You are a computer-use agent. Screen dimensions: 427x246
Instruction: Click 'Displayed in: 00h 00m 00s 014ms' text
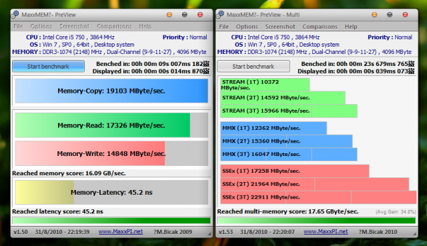pos(151,71)
